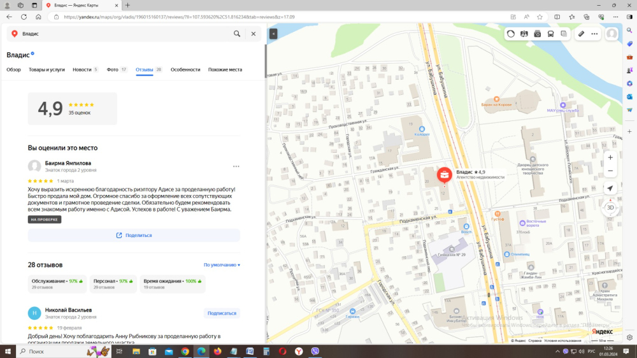The image size is (637, 358).
Task: Open the Особенности tab
Action: [185, 69]
